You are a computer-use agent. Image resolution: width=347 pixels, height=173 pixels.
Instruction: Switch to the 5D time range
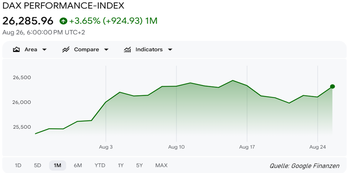tap(37, 165)
